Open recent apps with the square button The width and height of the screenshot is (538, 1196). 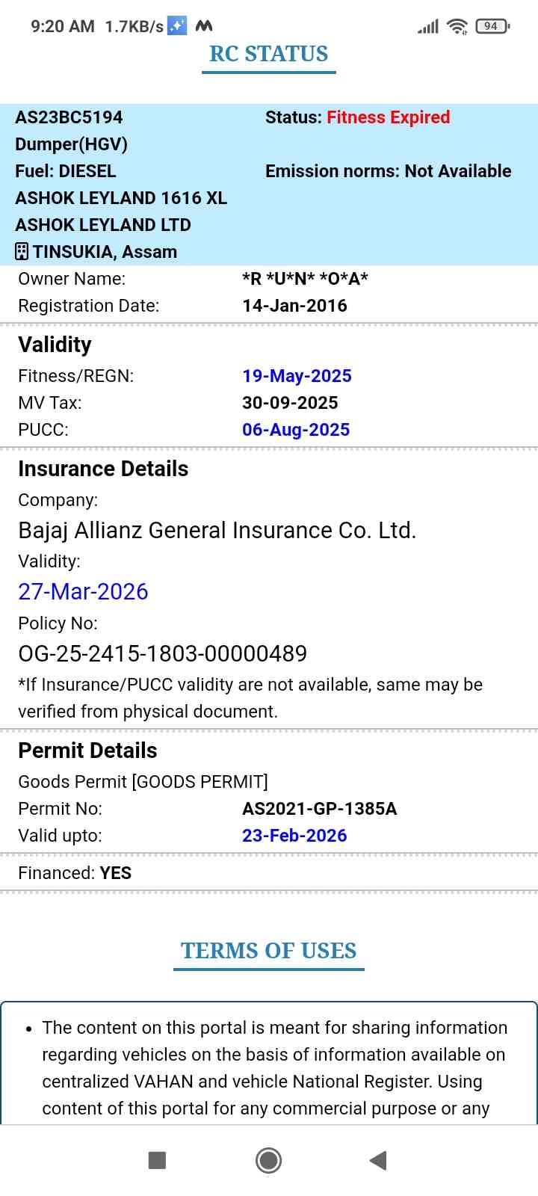[x=157, y=1160]
